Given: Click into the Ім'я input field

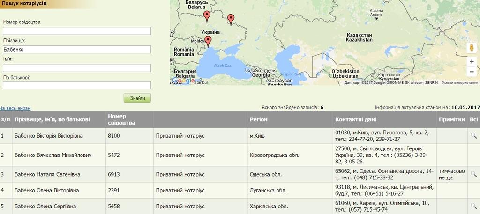Looking at the screenshot, I should 77,68.
